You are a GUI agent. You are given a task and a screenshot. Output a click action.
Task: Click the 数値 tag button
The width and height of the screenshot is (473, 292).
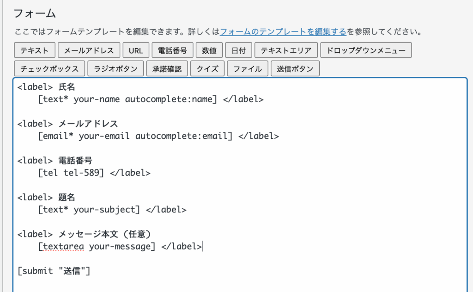coord(209,50)
